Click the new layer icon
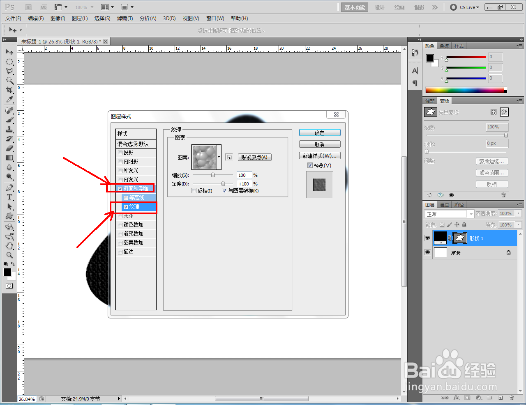This screenshot has width=526, height=405. click(501, 398)
